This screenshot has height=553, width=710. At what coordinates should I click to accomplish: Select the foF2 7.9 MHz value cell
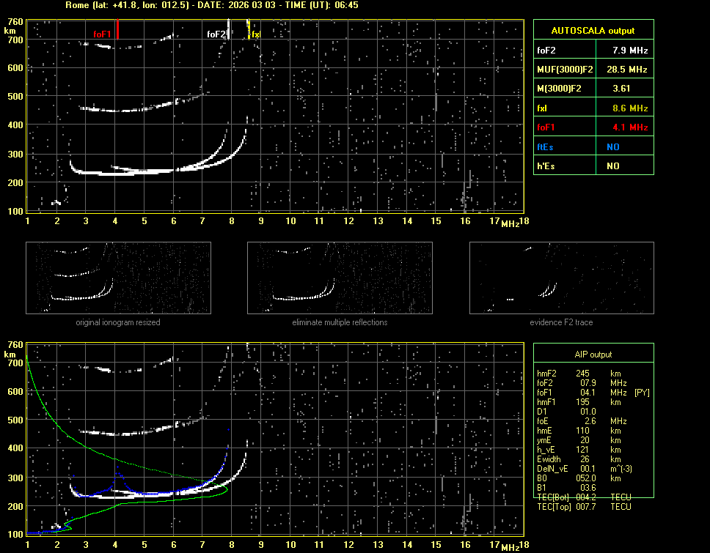pos(630,51)
